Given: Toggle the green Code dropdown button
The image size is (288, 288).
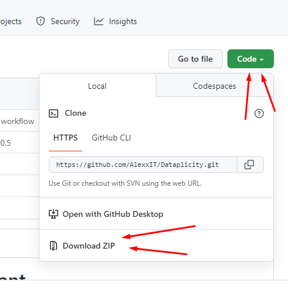Looking at the screenshot, I should point(250,59).
